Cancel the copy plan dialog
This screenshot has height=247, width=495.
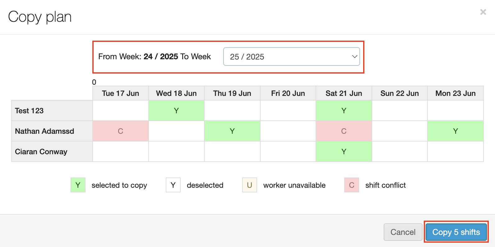click(x=403, y=232)
